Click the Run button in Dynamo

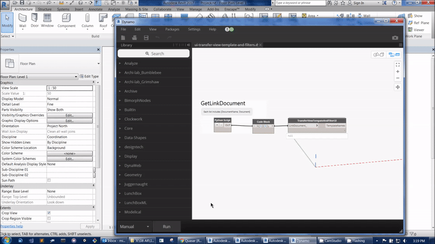coord(166,227)
